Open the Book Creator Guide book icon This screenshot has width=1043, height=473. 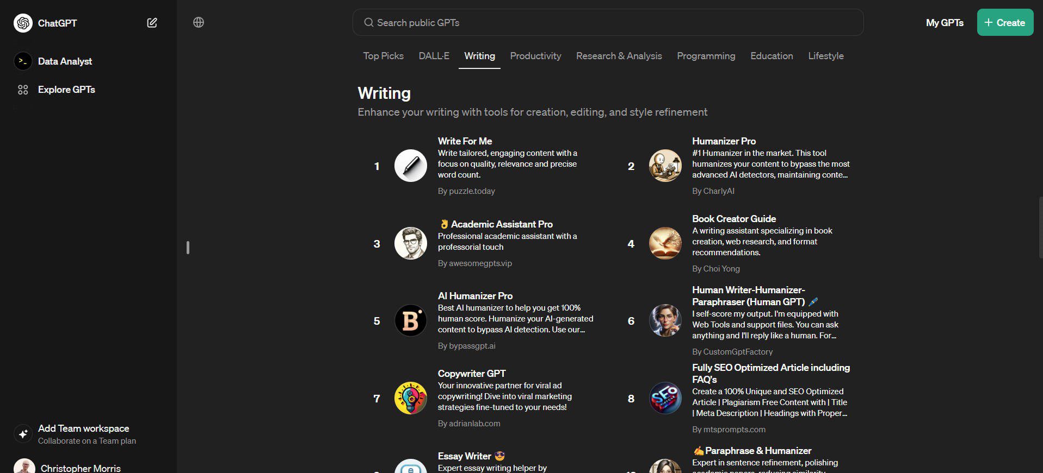(665, 243)
